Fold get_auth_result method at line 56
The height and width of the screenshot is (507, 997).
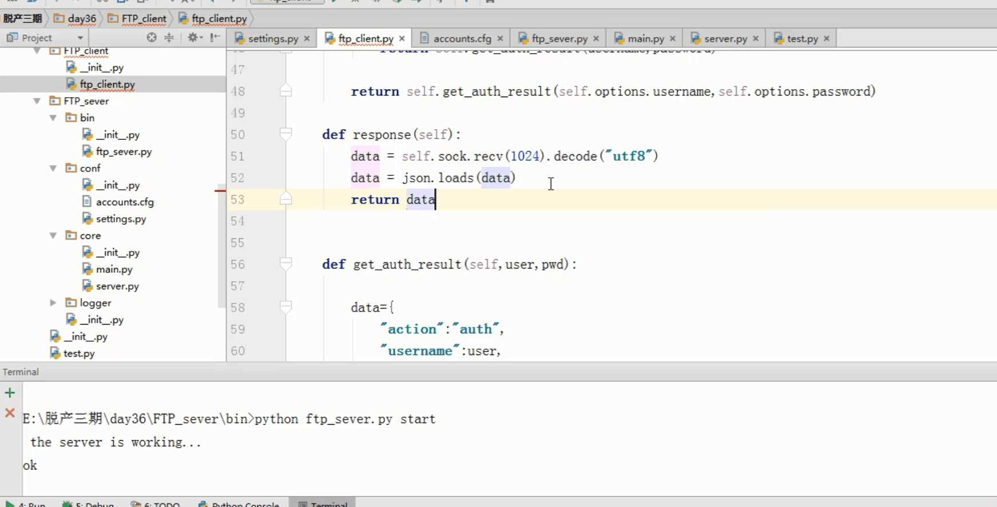click(x=286, y=264)
